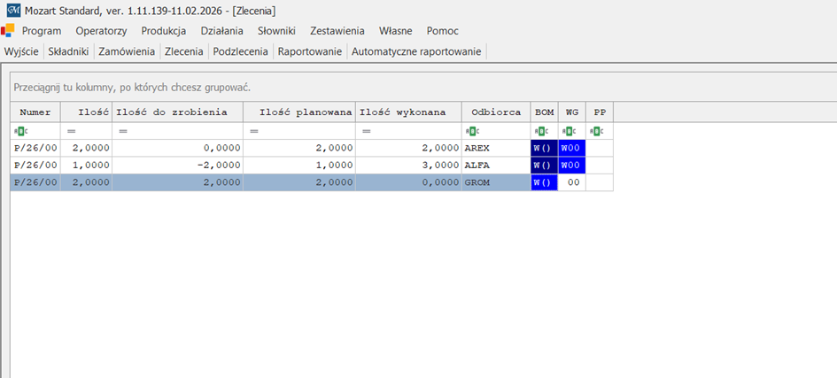Click Automatyczne raportowanie toolbar button
Image resolution: width=837 pixels, height=378 pixels.
click(416, 51)
